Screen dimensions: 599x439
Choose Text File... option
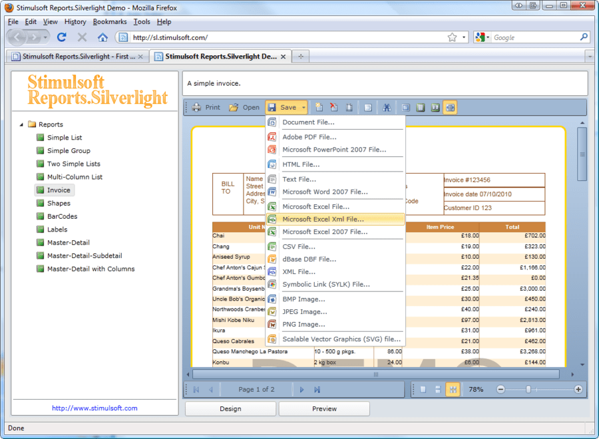(335, 179)
